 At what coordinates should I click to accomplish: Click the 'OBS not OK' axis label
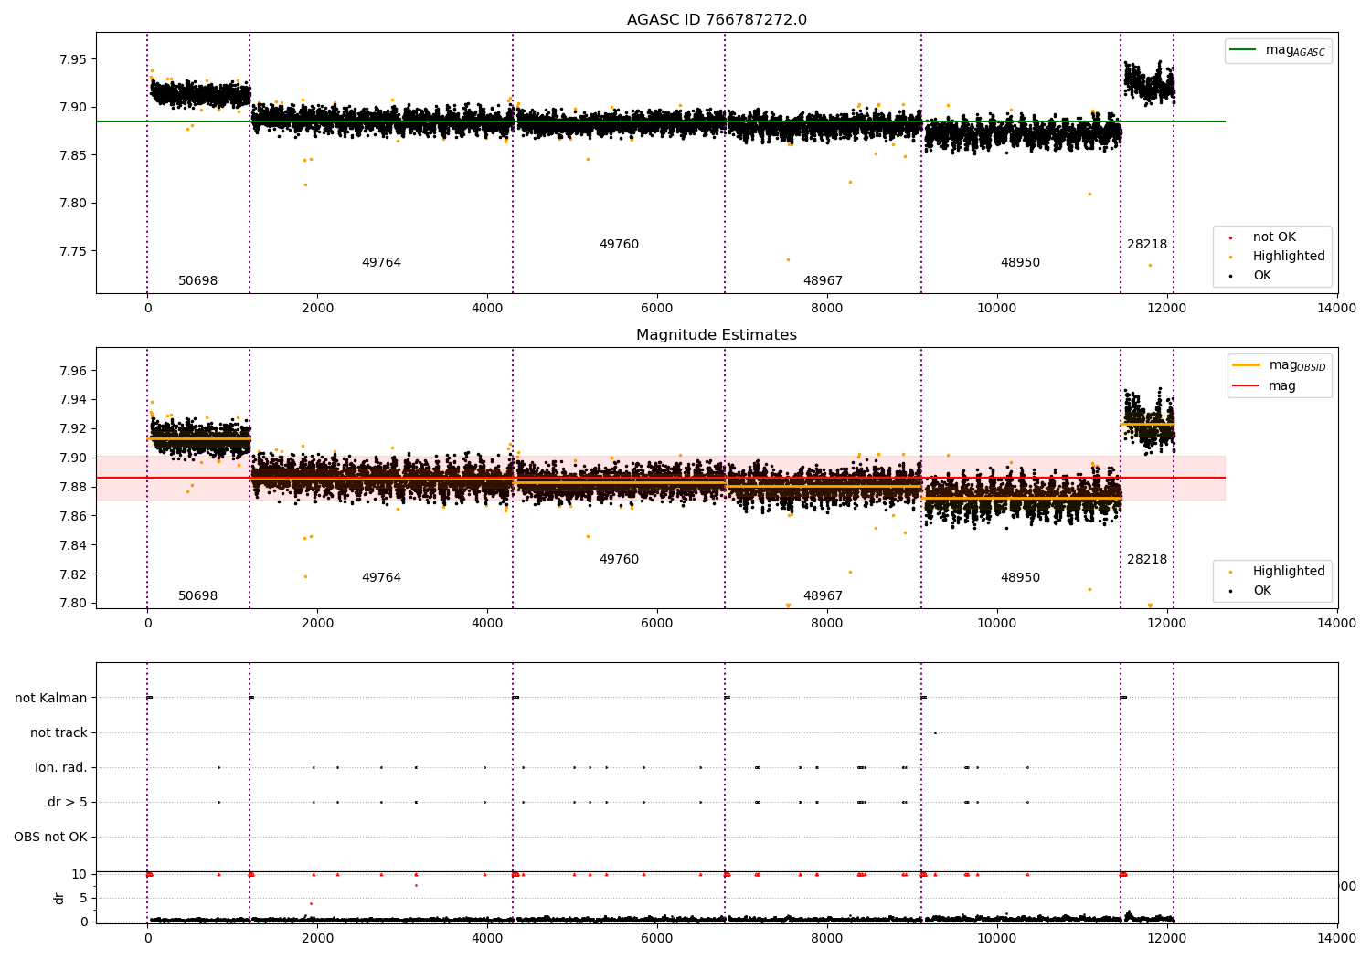(x=50, y=838)
